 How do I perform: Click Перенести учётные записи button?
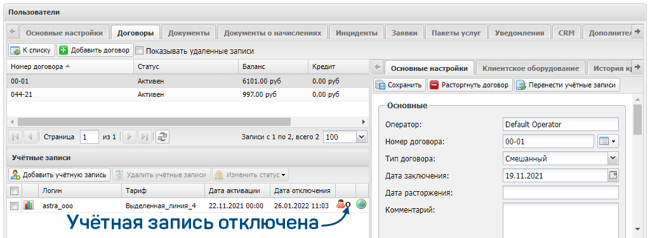point(567,85)
